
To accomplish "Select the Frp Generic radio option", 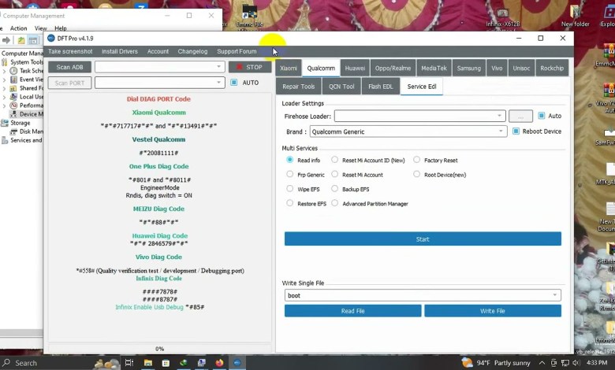I will (290, 175).
